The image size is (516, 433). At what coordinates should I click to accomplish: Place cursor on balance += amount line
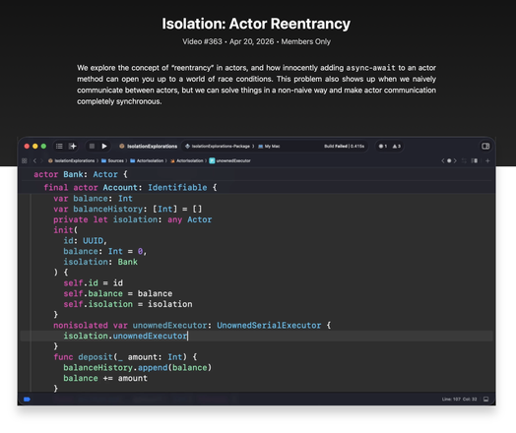tap(105, 378)
